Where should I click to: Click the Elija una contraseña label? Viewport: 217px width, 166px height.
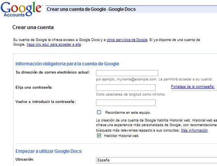[34, 87]
